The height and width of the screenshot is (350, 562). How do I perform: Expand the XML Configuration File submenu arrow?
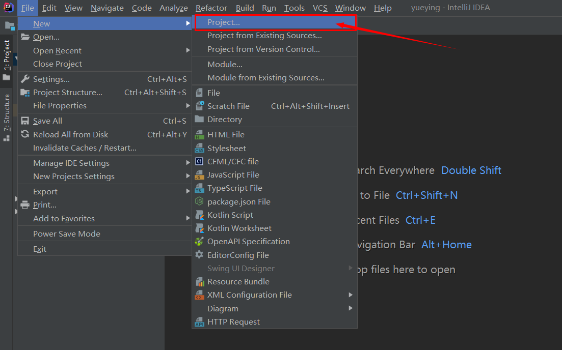(351, 295)
